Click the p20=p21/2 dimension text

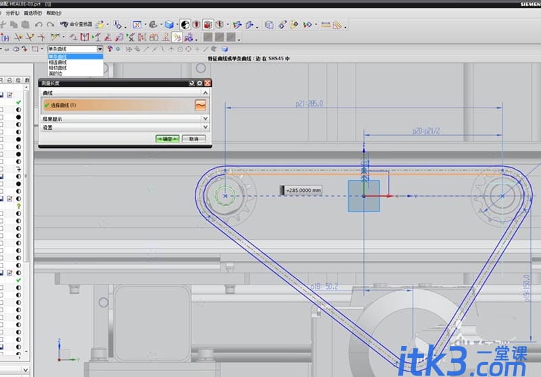pos(426,131)
